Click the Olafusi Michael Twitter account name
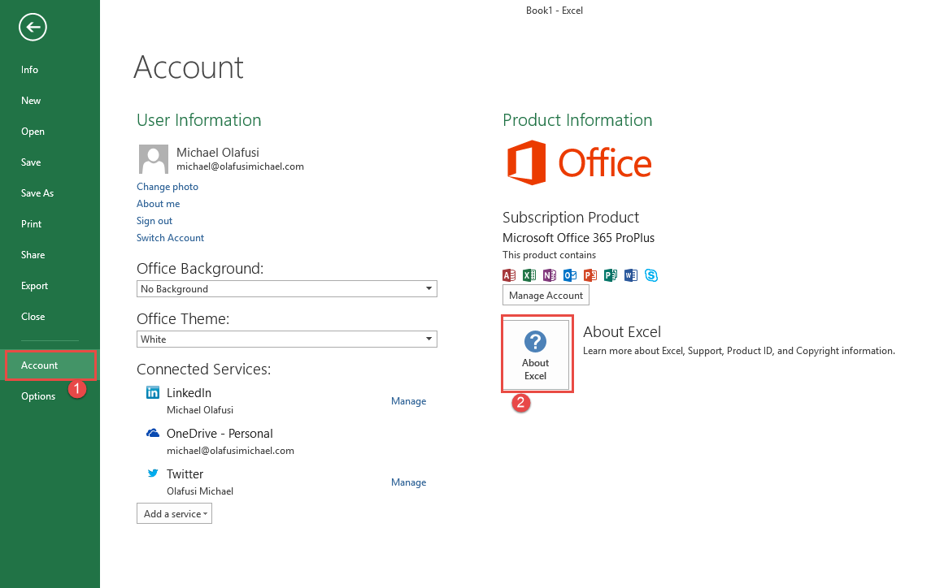 click(200, 491)
